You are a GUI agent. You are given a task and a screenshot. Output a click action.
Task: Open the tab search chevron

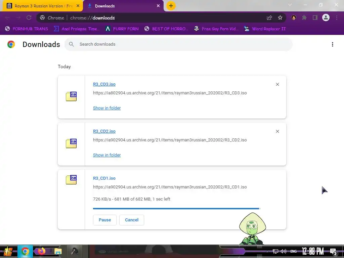click(x=290, y=5)
